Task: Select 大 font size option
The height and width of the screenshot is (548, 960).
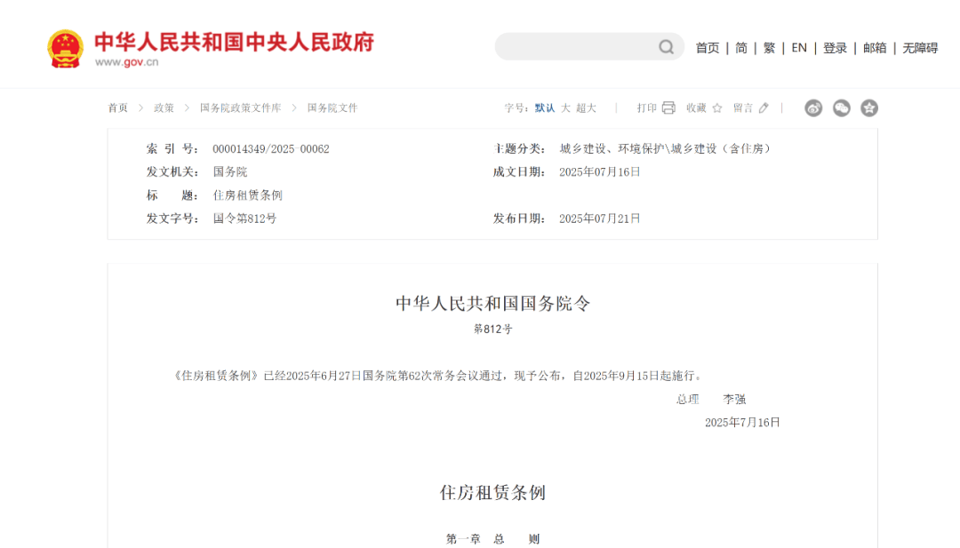Action: tap(564, 107)
